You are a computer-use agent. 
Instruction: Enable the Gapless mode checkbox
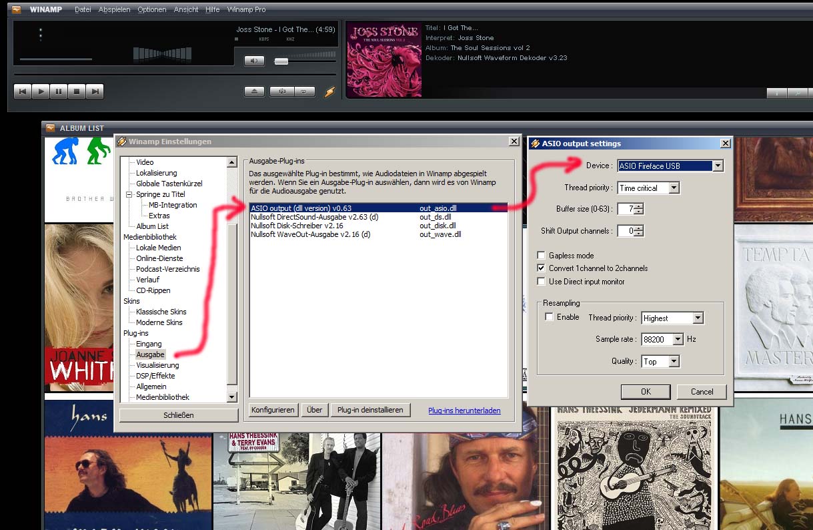(x=542, y=255)
